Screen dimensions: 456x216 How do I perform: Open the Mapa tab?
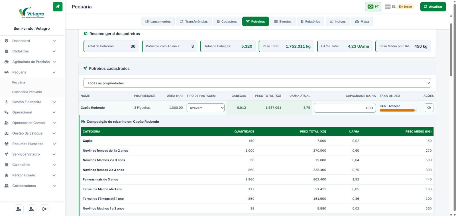[362, 21]
